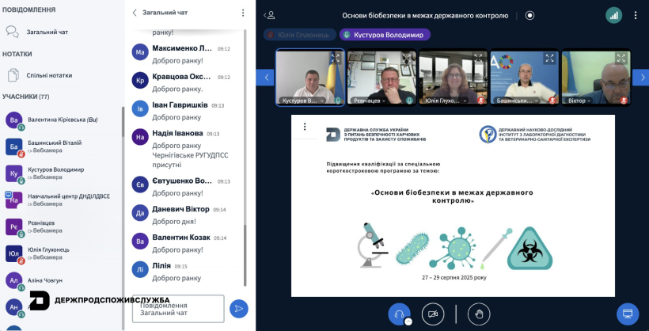Click Максименко chat avatar
Screen dimensions: 649x331
[140, 52]
